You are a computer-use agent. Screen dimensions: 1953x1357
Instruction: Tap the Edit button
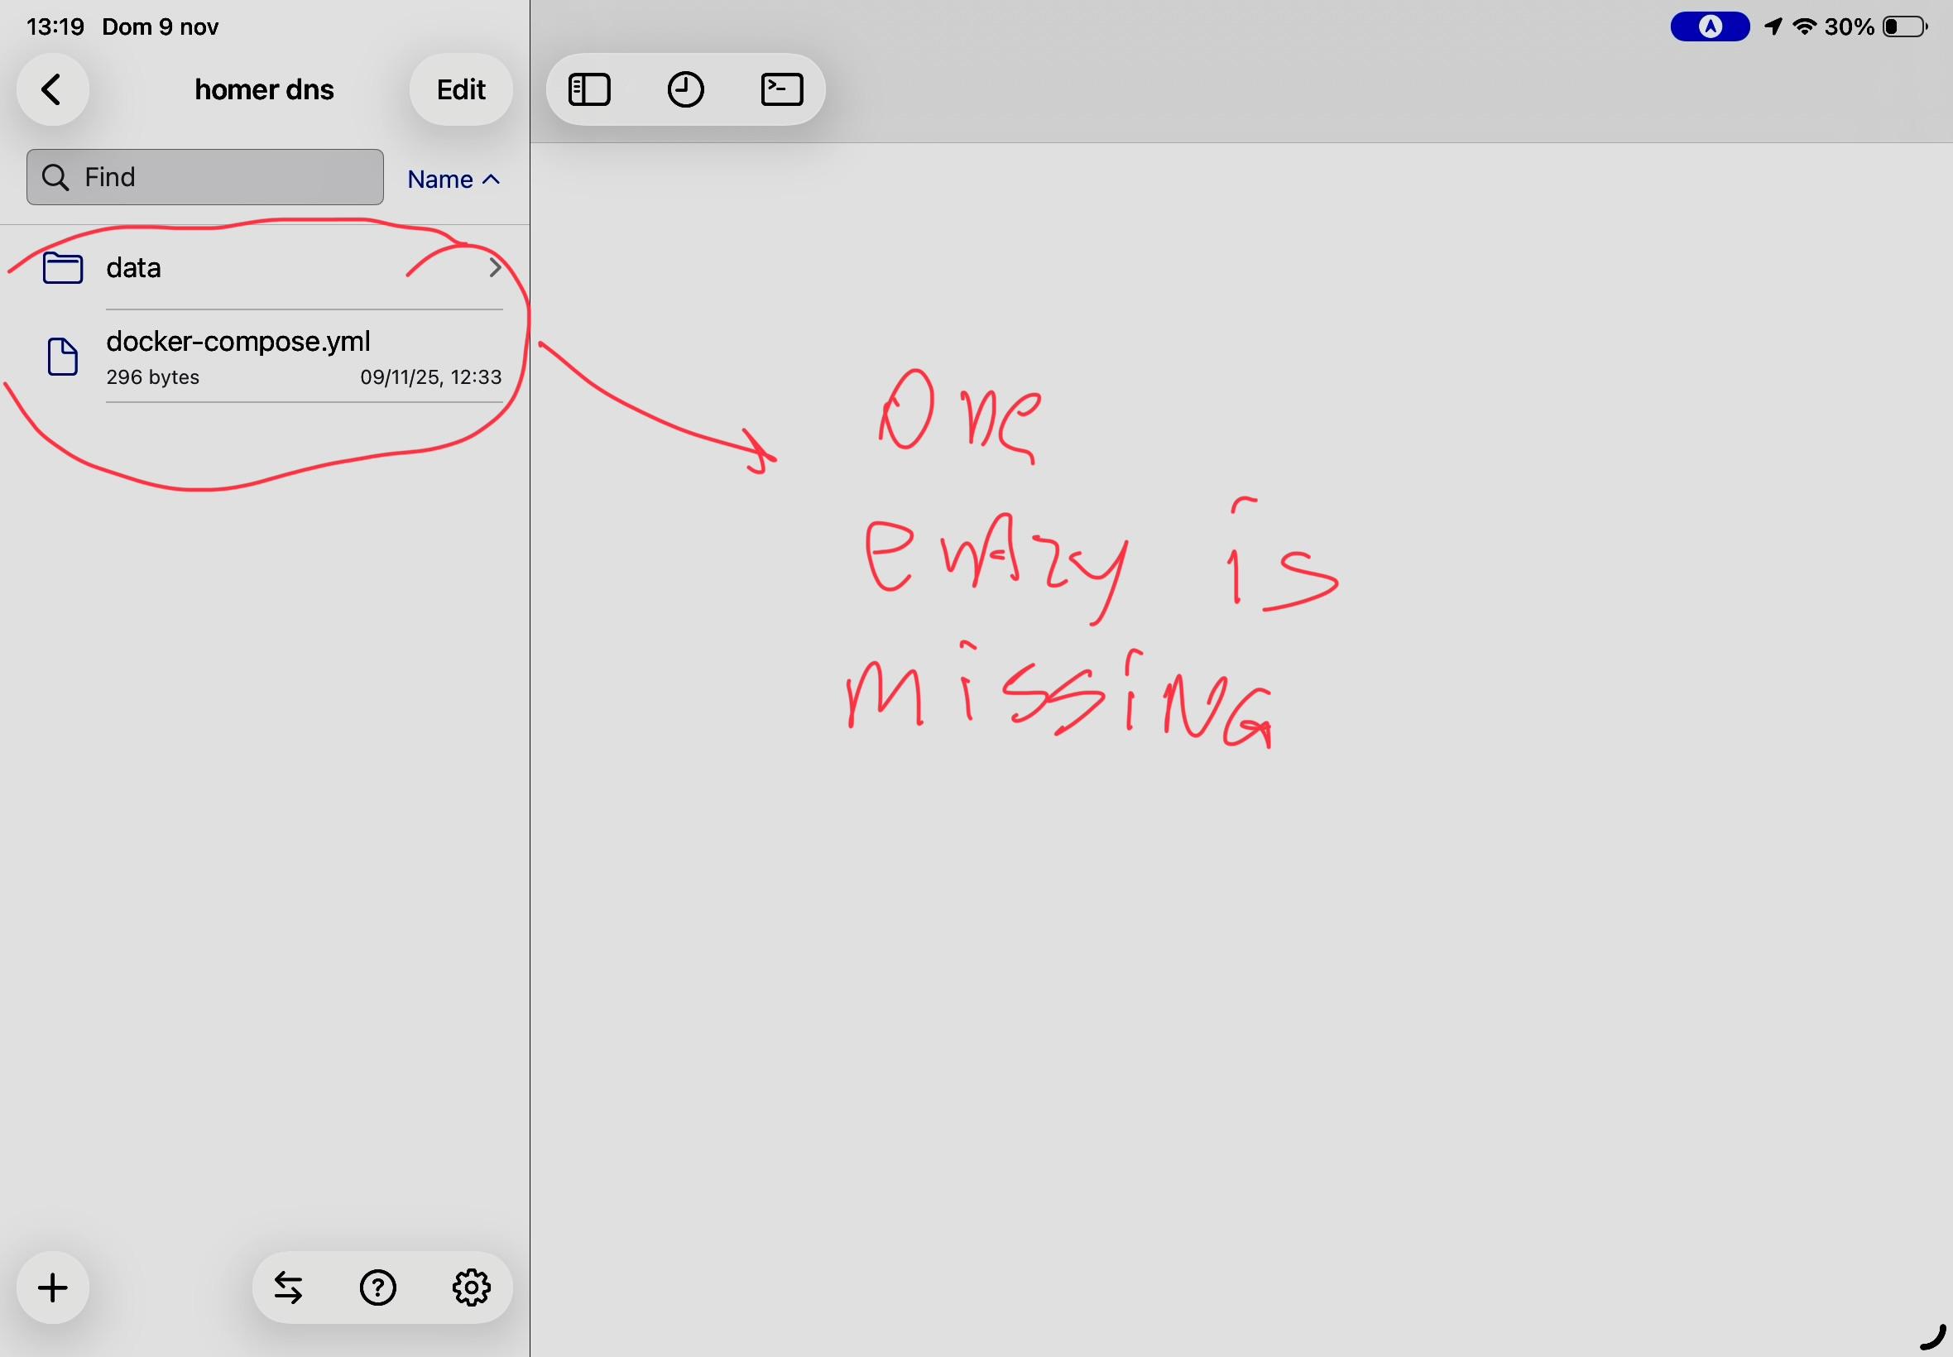pyautogui.click(x=461, y=90)
